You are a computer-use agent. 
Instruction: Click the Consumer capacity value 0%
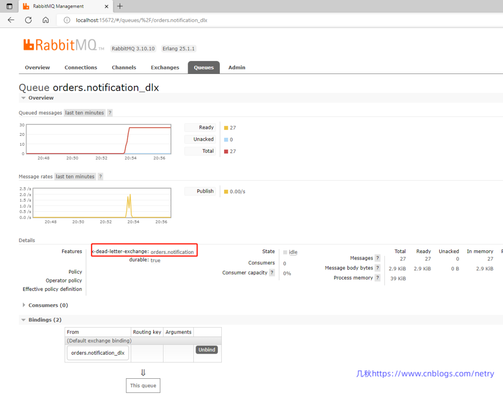point(287,273)
